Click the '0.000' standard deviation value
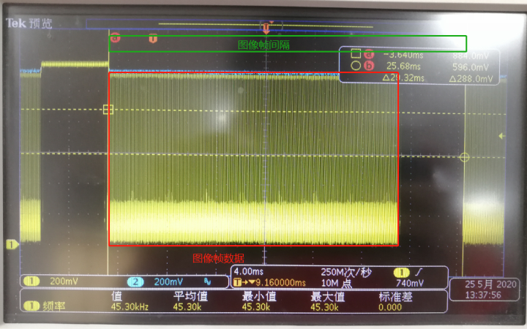This screenshot has width=527, height=329. [390, 307]
